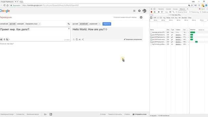
Task: Toggle DevTools device toolbar
Action: click(x=154, y=9)
